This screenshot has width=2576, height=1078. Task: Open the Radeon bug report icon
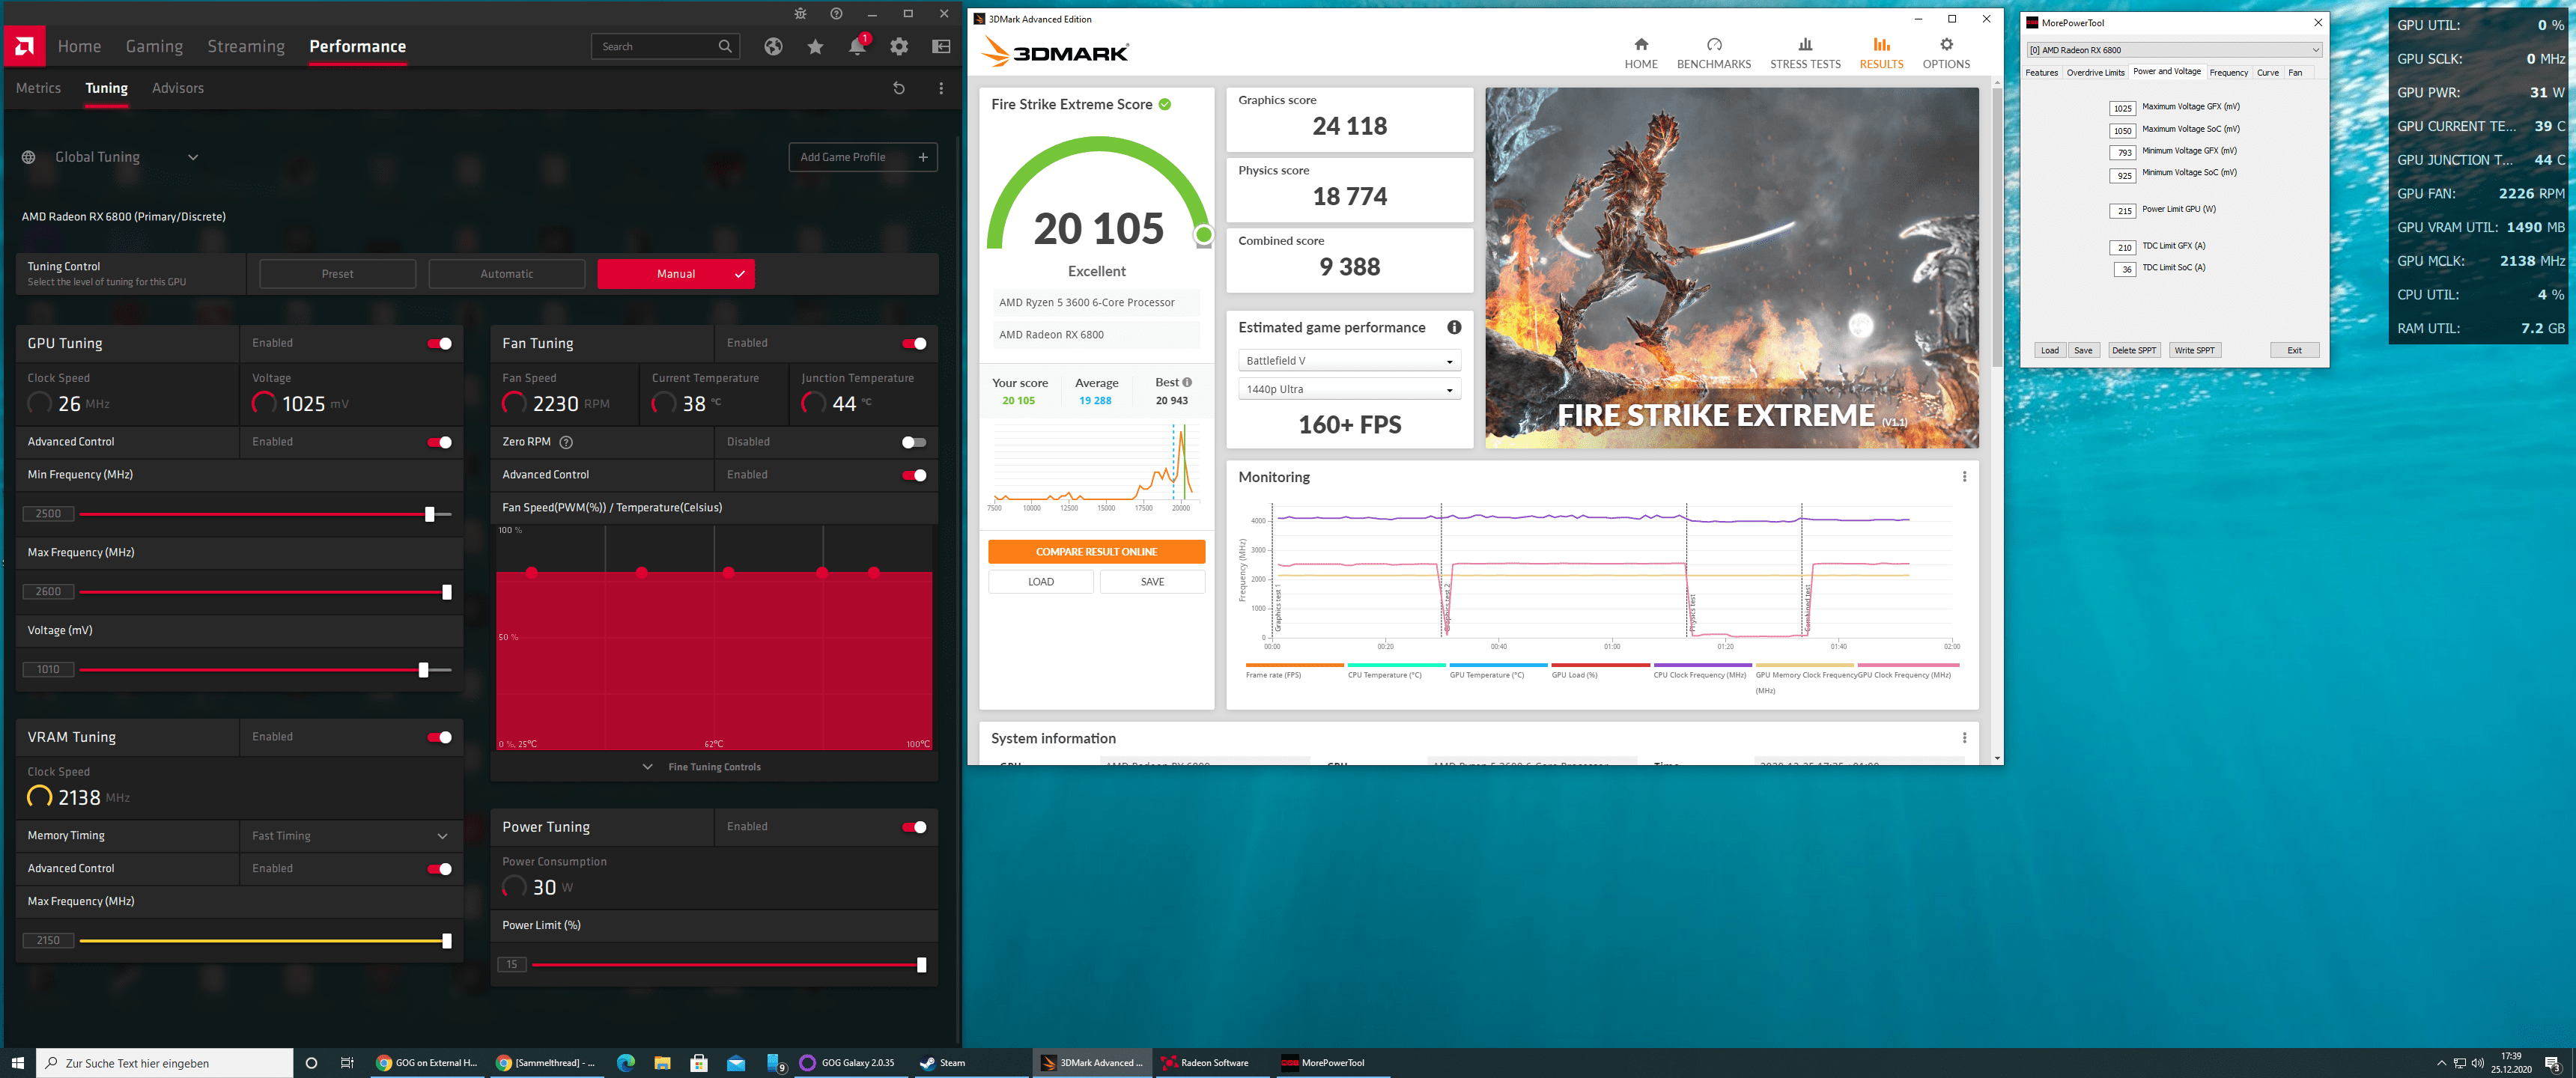click(x=801, y=14)
